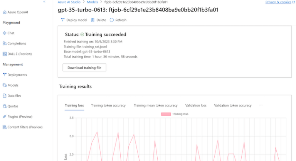
Task: Switch to Validation loss tab
Action: [x=196, y=105]
